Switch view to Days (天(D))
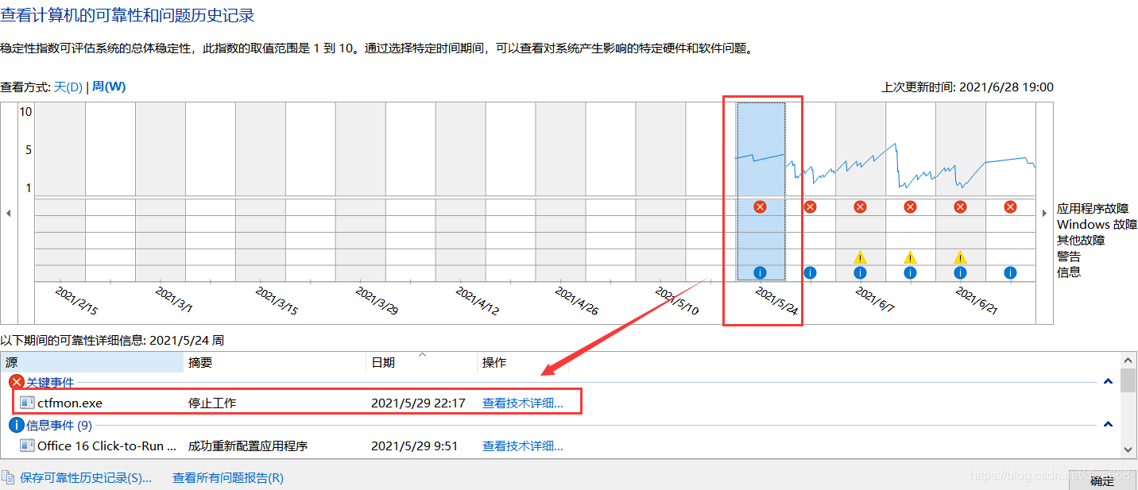1138x490 pixels. (68, 87)
